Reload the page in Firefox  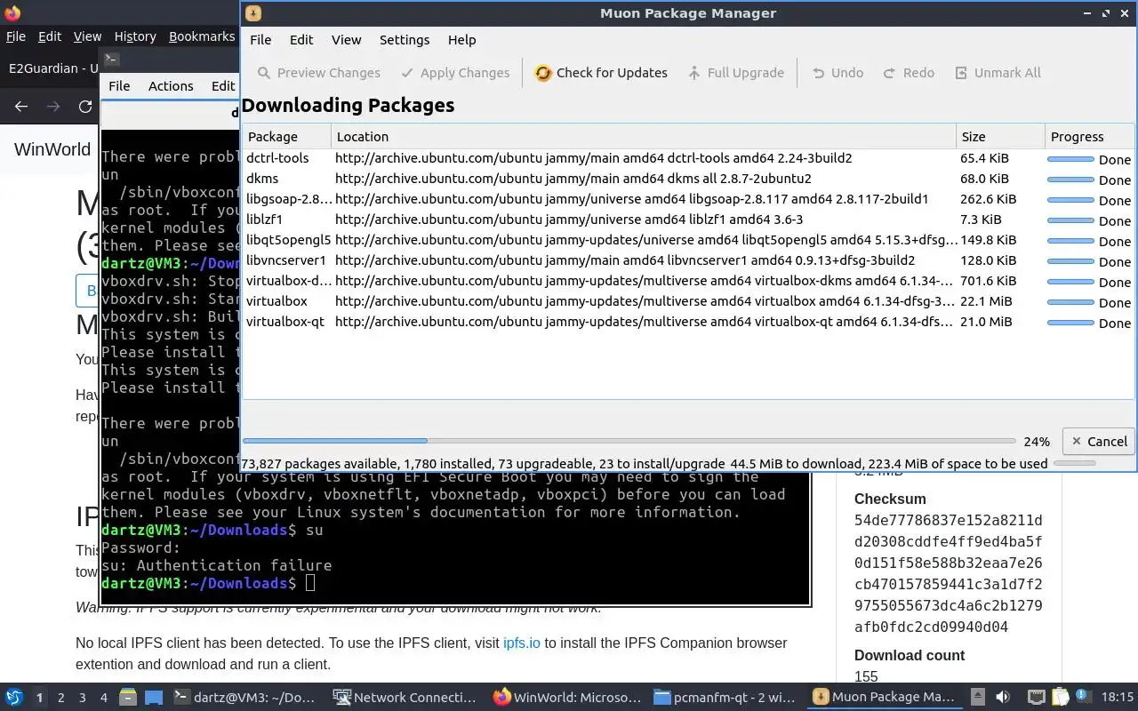(85, 107)
